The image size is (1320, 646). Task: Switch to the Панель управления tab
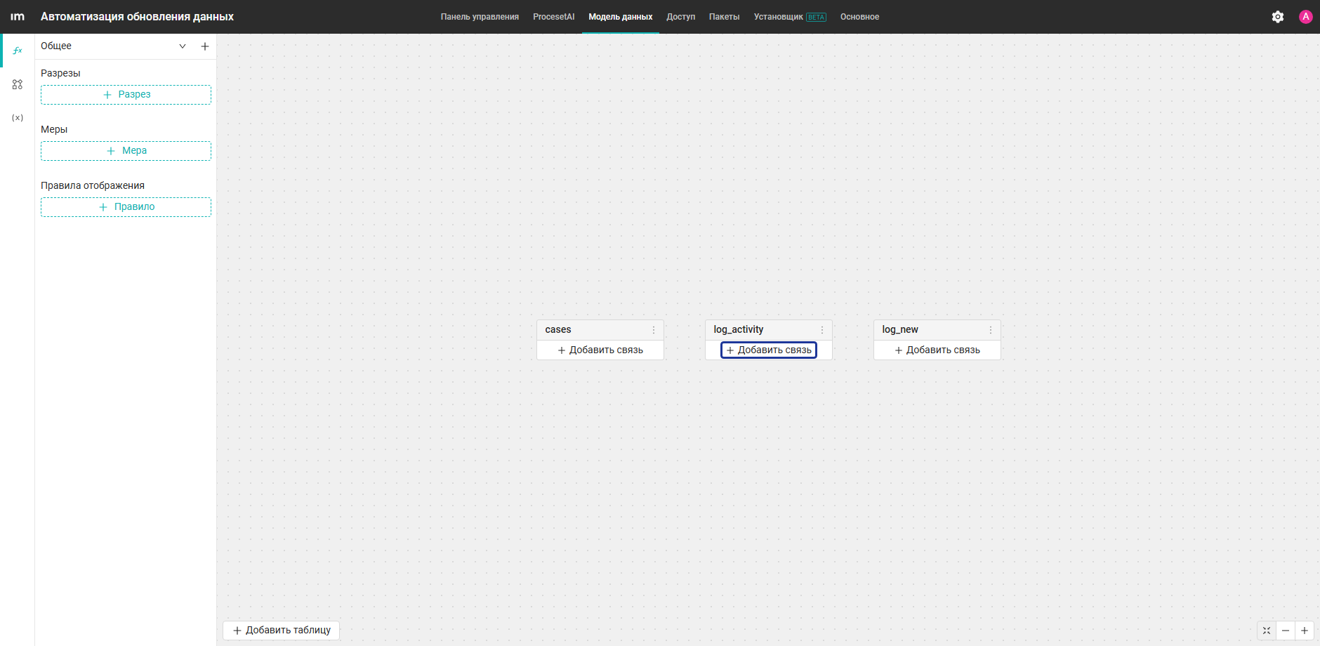pos(480,17)
